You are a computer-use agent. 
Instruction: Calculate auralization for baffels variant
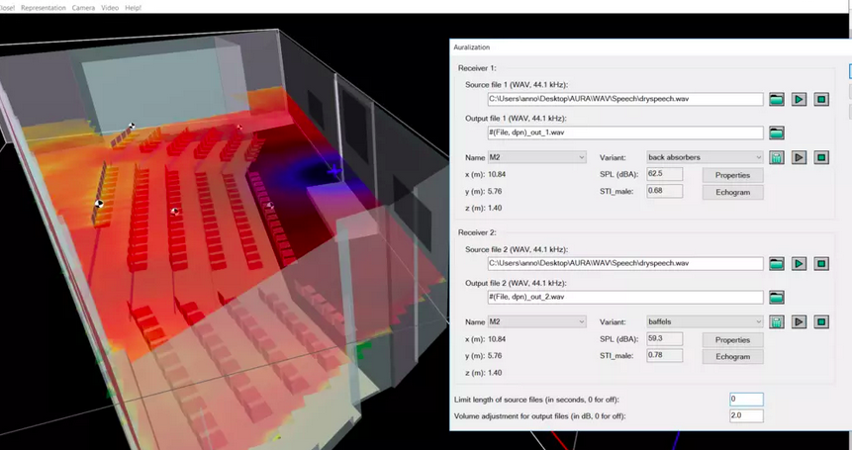pyautogui.click(x=777, y=322)
